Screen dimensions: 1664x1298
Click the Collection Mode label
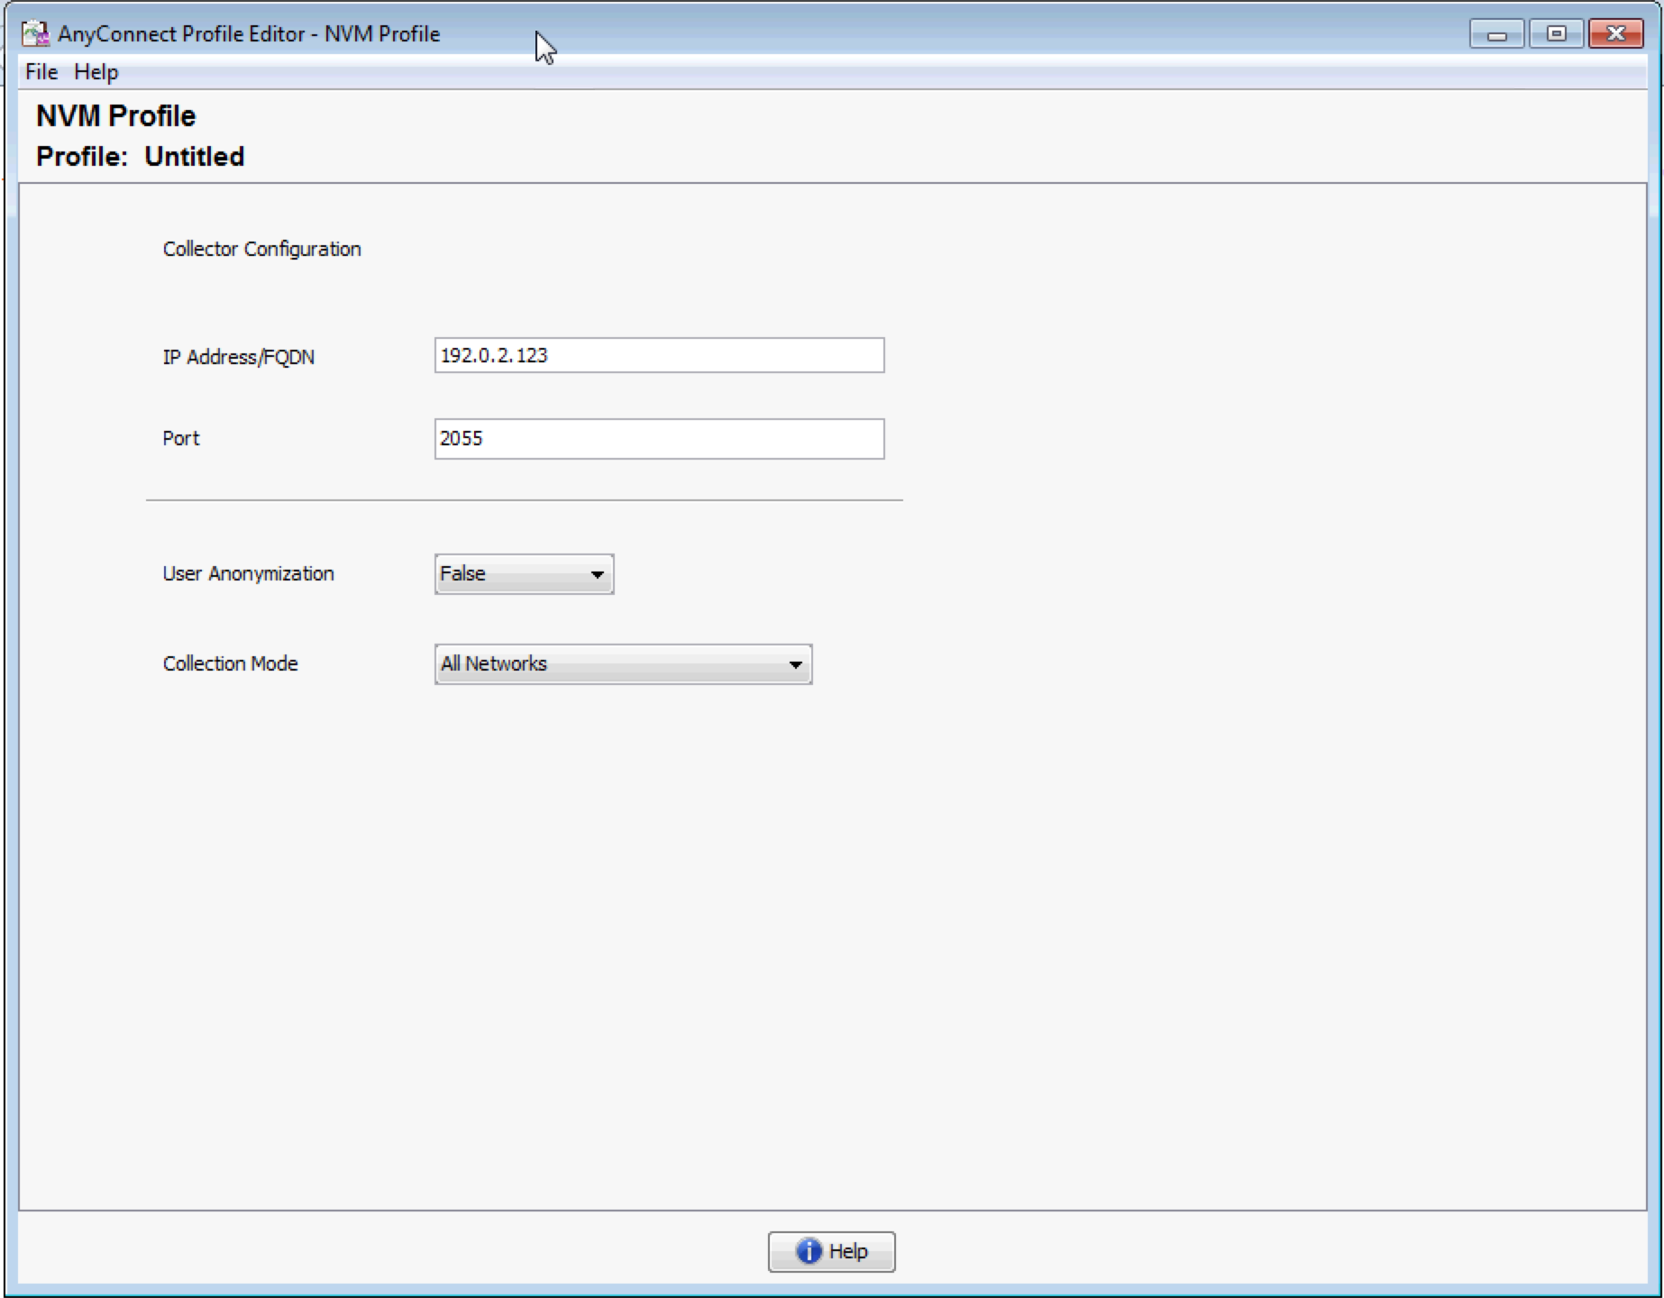point(230,663)
